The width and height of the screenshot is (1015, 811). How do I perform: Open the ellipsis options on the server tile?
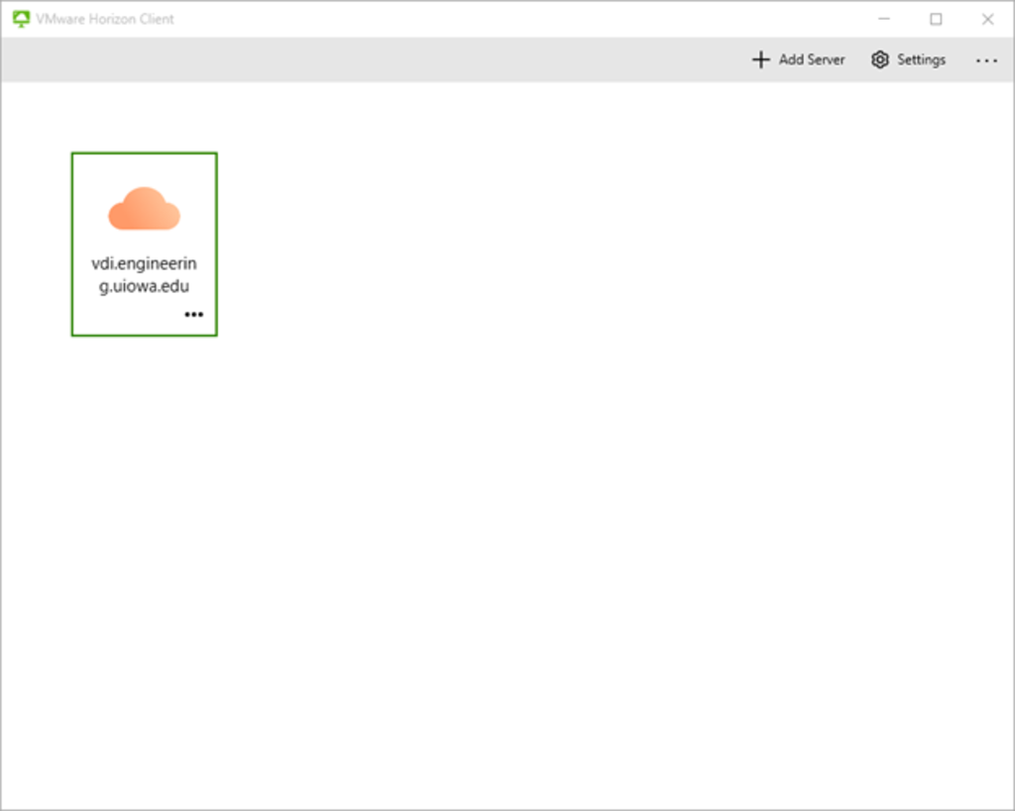[x=193, y=314]
